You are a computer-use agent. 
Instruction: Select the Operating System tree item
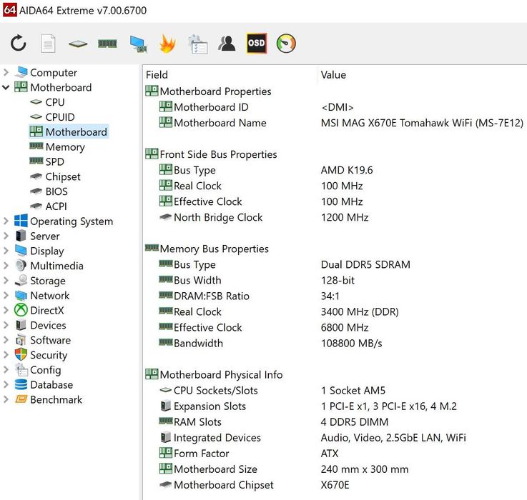click(x=64, y=221)
